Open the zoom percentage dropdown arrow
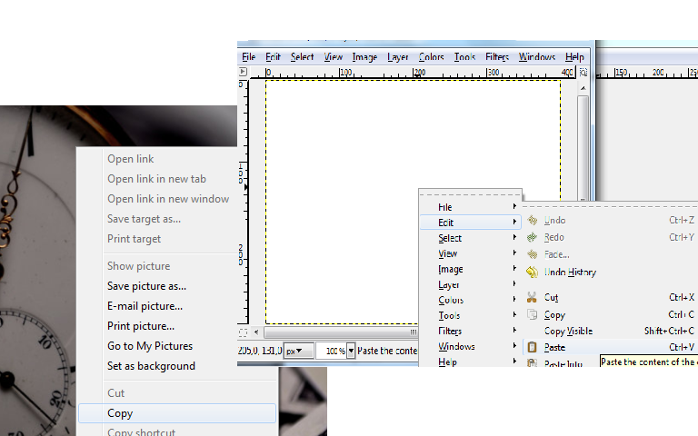 (351, 351)
